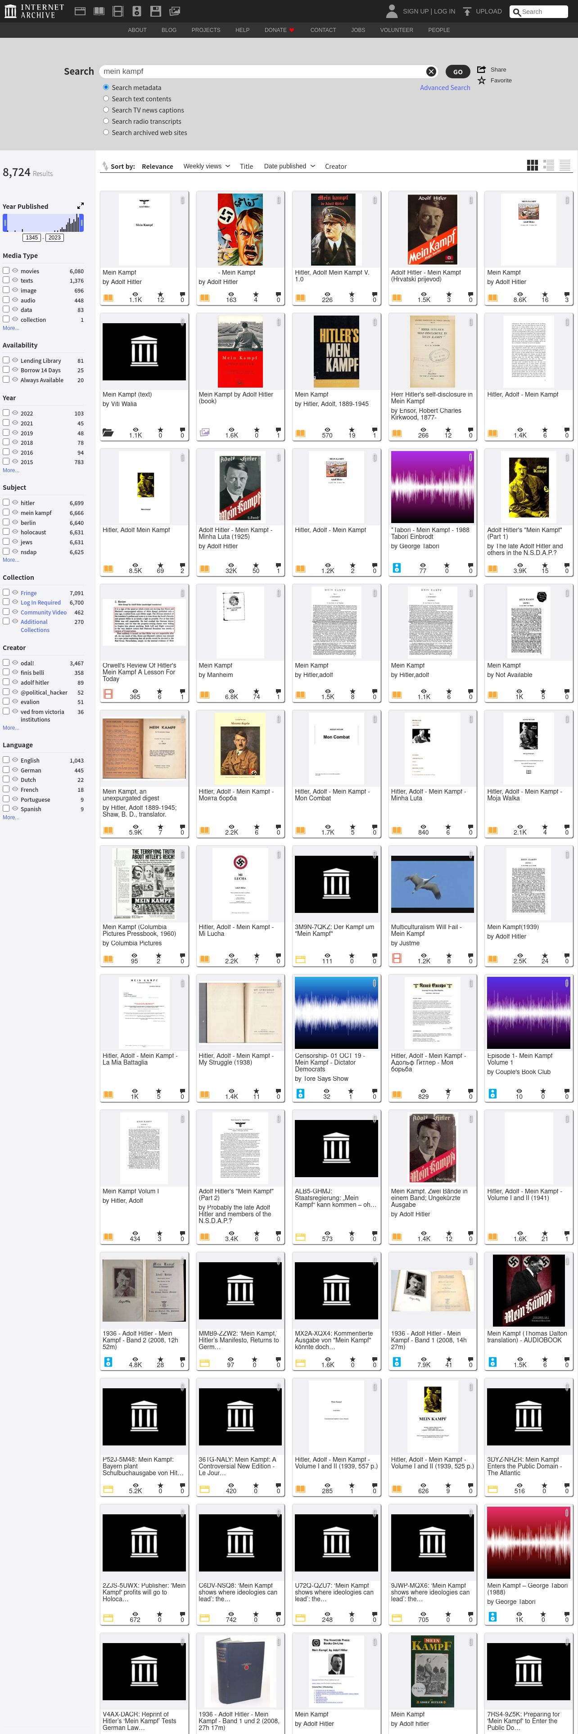This screenshot has width=578, height=1734.
Task: Click the red heart next to DONATE
Action: pos(292,30)
